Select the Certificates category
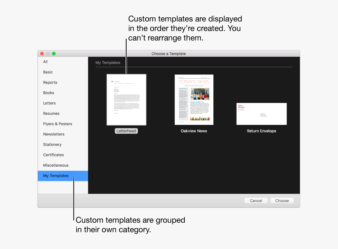The height and width of the screenshot is (249, 338). (63, 155)
